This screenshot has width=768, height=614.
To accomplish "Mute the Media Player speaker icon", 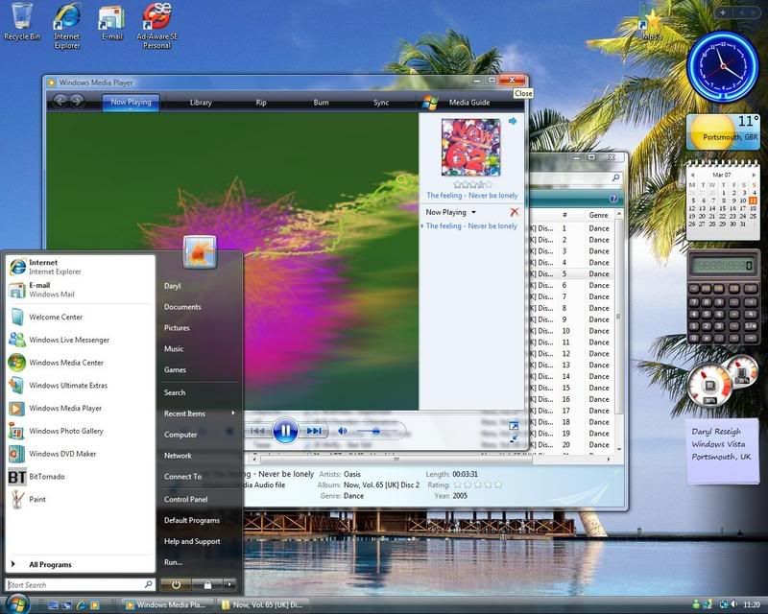I will (343, 431).
